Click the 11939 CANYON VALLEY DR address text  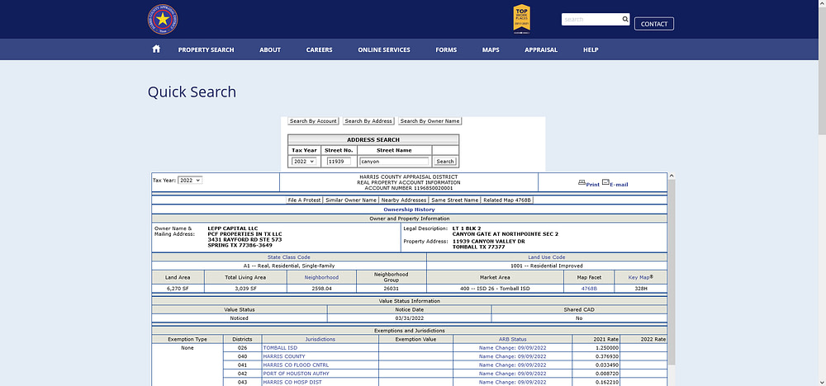click(x=489, y=242)
